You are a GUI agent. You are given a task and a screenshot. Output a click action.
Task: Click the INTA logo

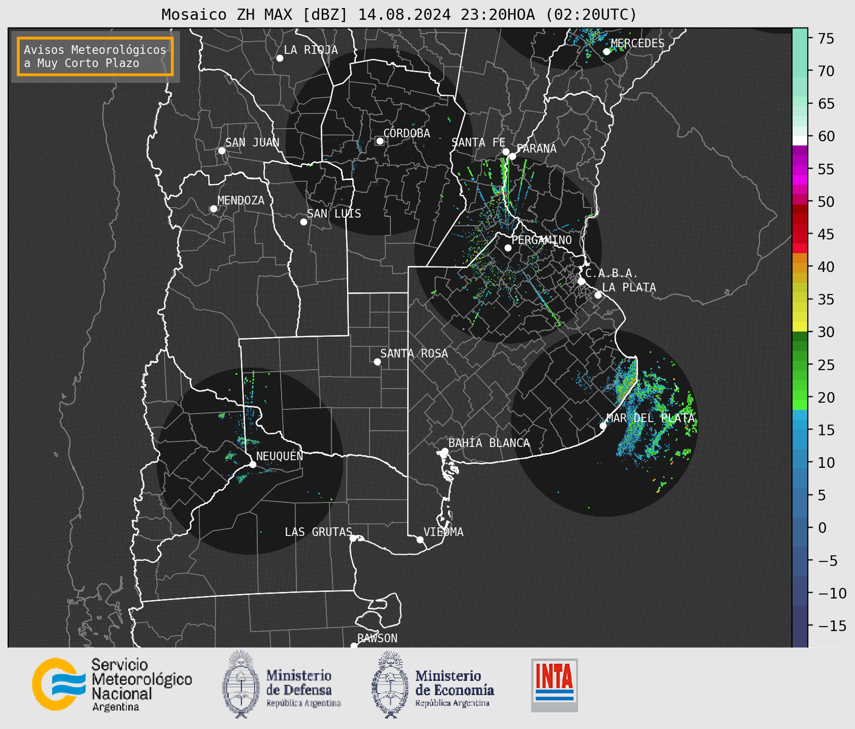point(554,685)
